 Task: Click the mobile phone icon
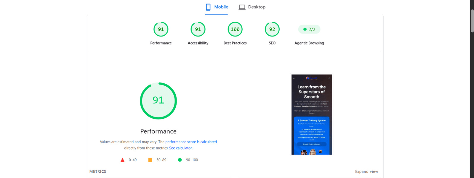208,7
